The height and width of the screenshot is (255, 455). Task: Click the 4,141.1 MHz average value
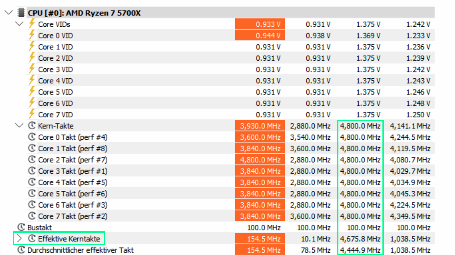tap(410, 126)
